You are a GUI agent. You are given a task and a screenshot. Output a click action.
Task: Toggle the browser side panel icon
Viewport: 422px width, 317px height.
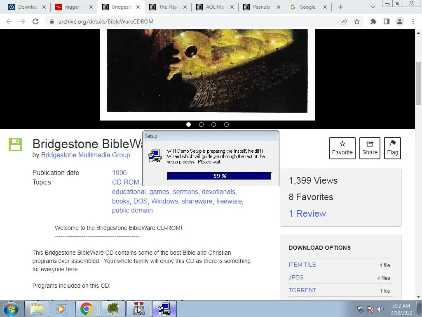(387, 21)
